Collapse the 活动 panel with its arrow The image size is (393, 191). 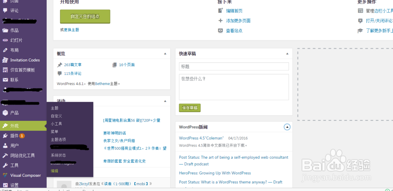[165, 101]
